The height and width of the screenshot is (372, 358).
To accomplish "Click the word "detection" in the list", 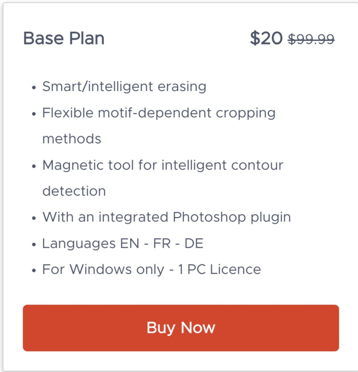I will coord(74,191).
